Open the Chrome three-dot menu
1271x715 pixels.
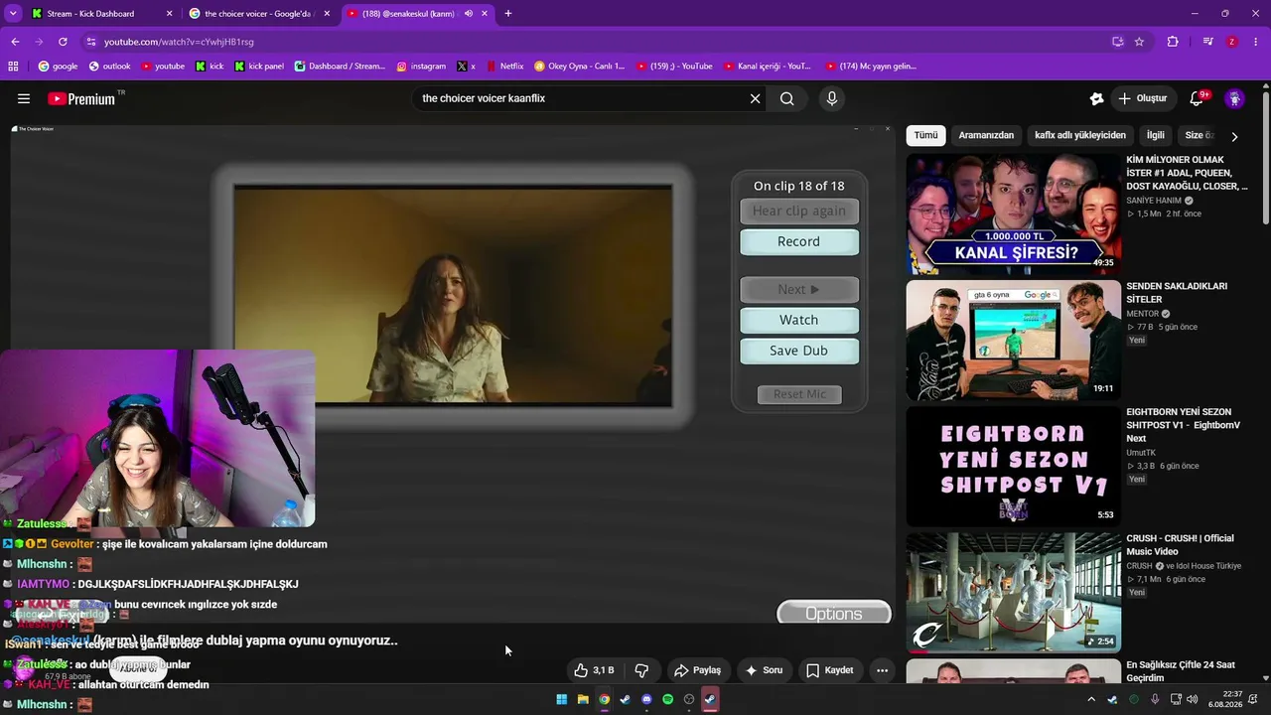(x=1256, y=42)
